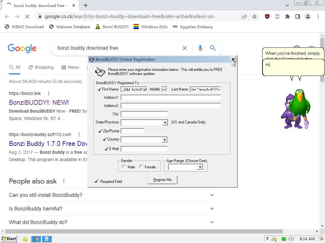Submit search with magnifier icon
This screenshot has width=325, height=243.
point(213,48)
